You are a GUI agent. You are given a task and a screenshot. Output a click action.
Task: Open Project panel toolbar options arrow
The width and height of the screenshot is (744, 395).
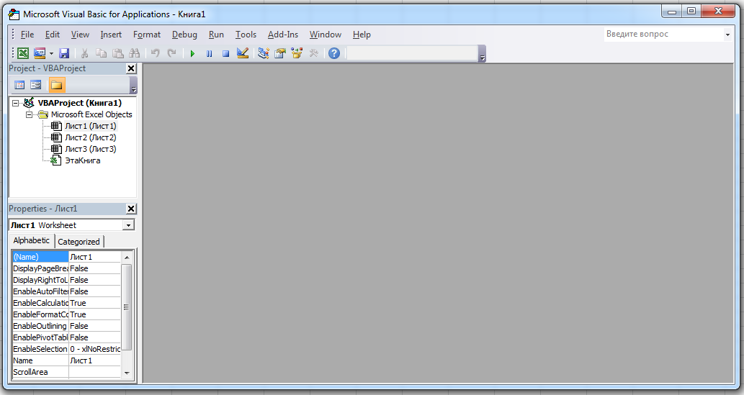[133, 86]
